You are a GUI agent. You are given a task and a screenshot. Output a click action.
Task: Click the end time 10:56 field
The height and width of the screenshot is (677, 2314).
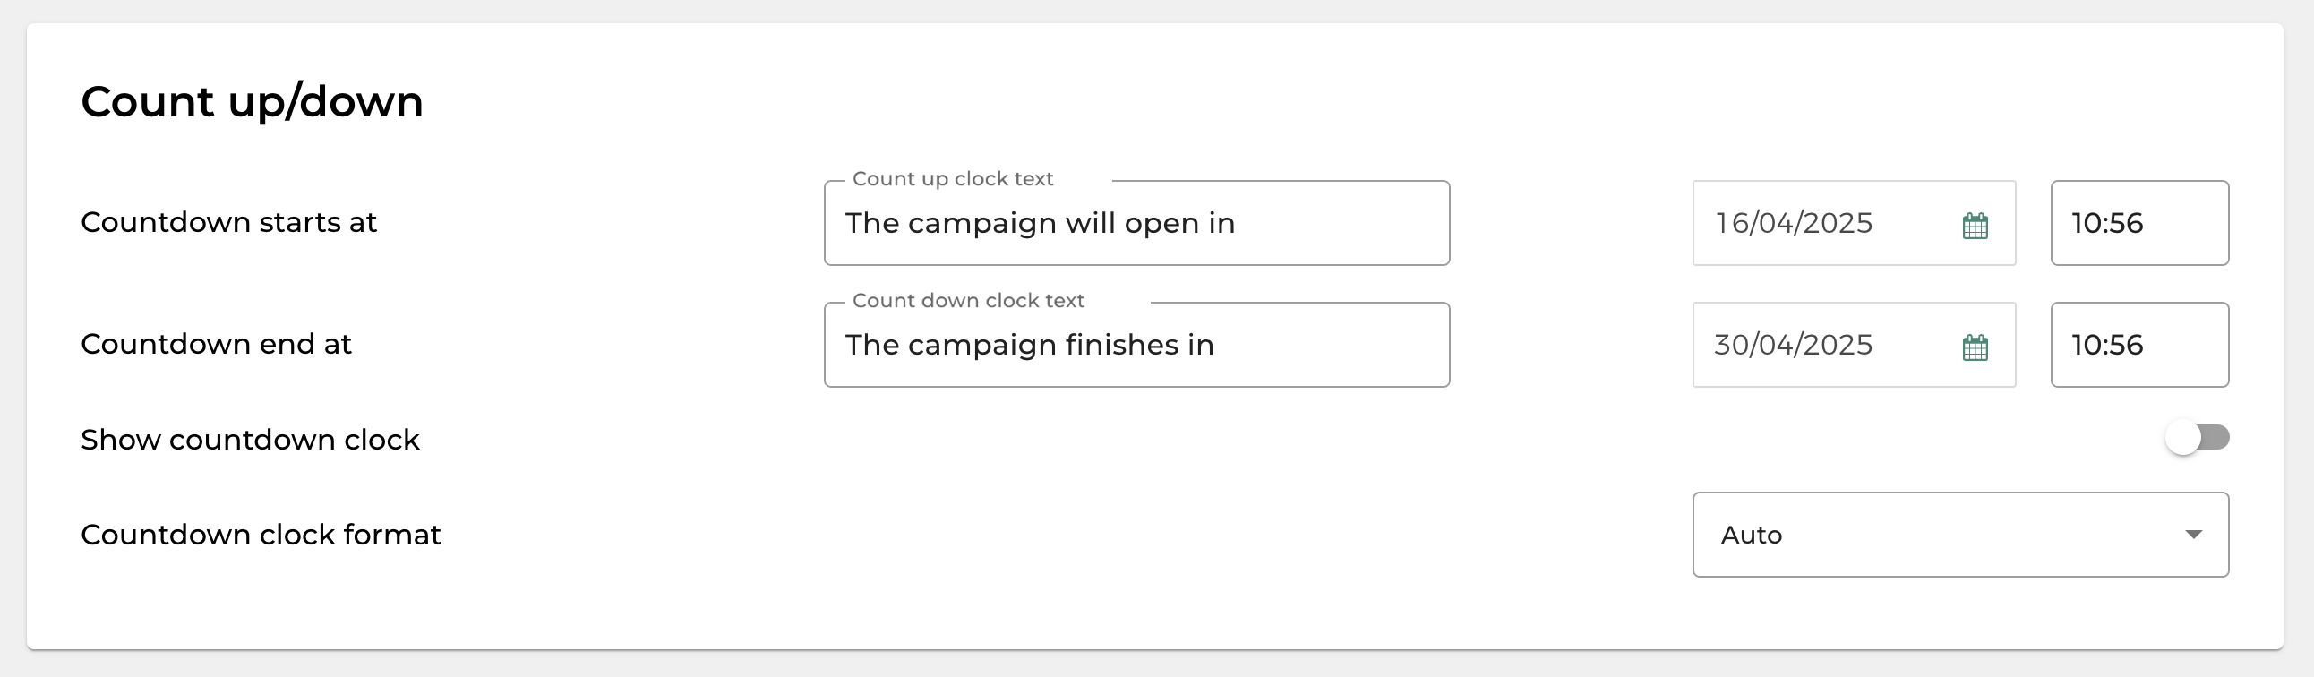click(2139, 345)
